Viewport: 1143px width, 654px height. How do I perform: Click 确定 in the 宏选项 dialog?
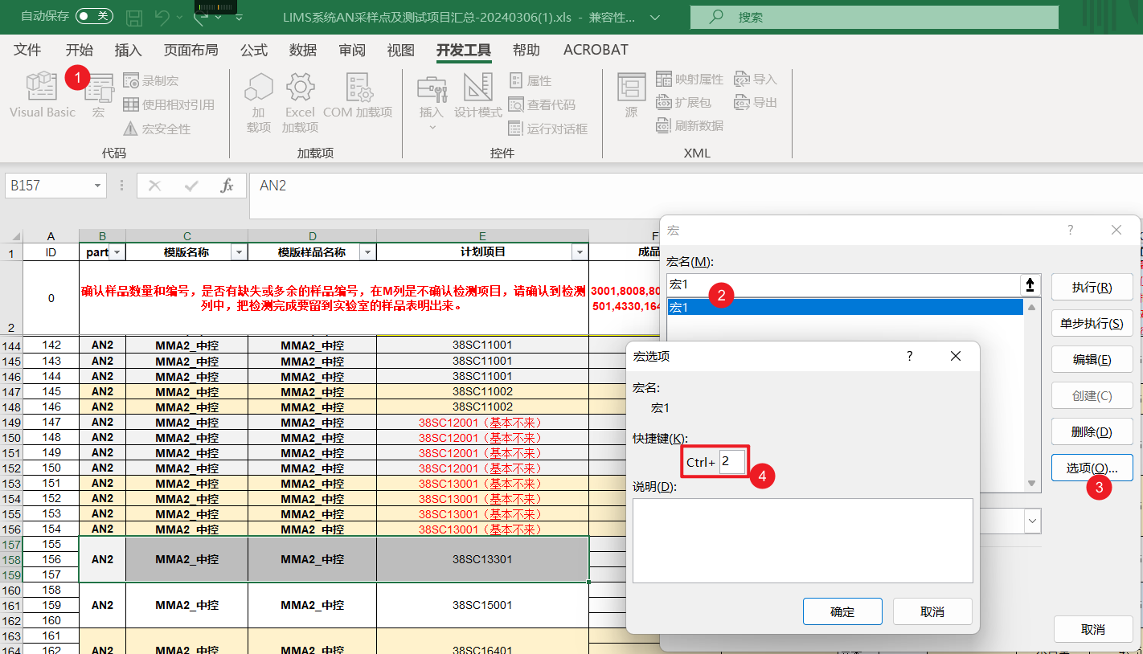coord(842,611)
